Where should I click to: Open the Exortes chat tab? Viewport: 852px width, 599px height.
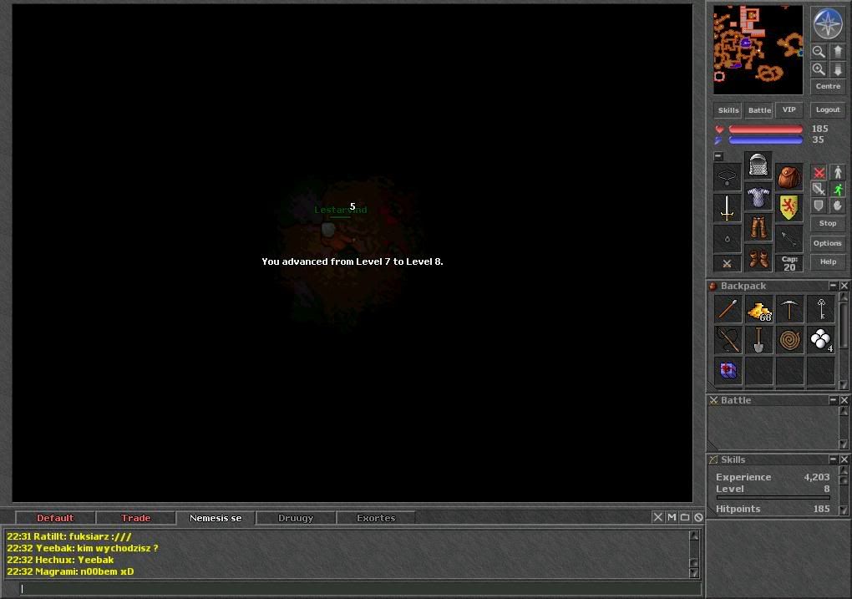[376, 518]
